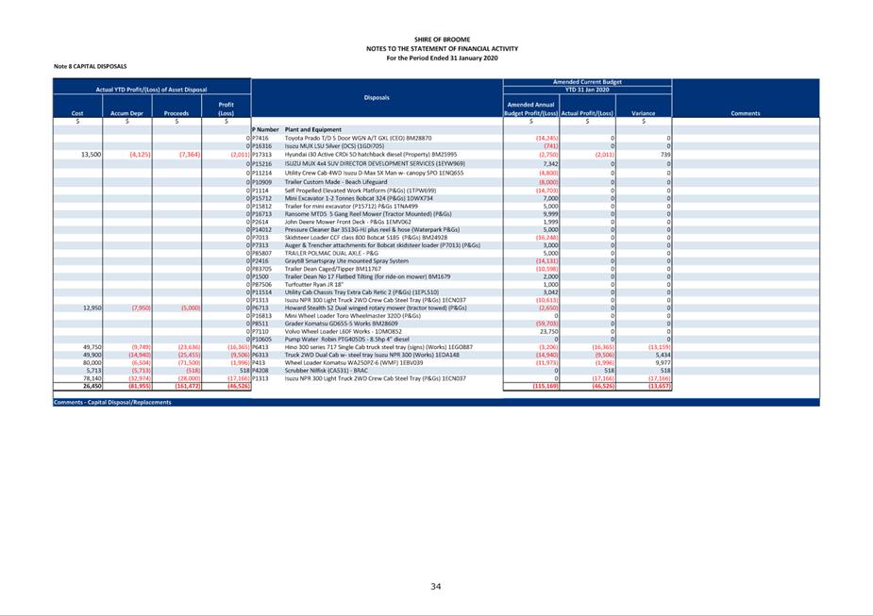The image size is (873, 616).
Task: Select the page number 34
Action: tap(436, 587)
